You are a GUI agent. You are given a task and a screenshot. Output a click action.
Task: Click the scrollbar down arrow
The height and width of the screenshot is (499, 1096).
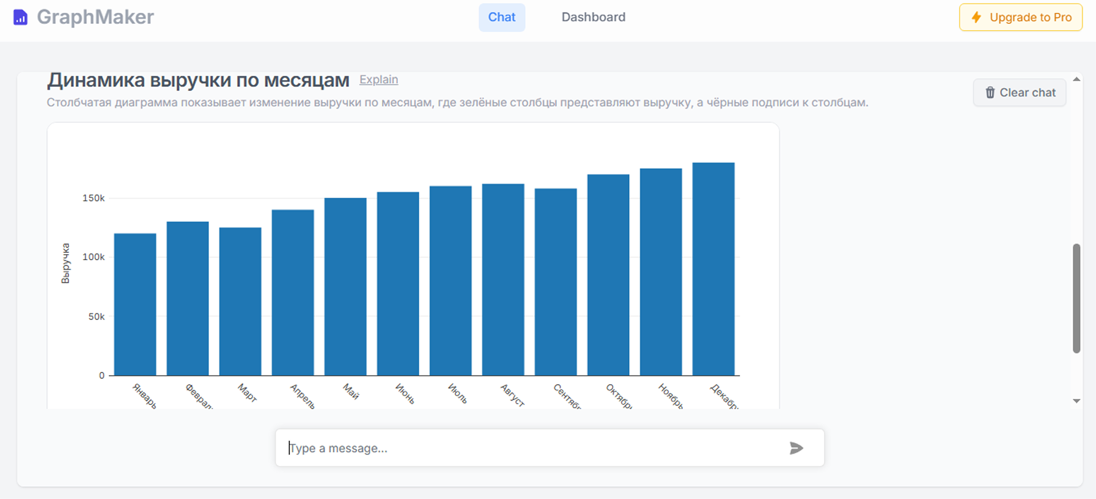(1076, 401)
